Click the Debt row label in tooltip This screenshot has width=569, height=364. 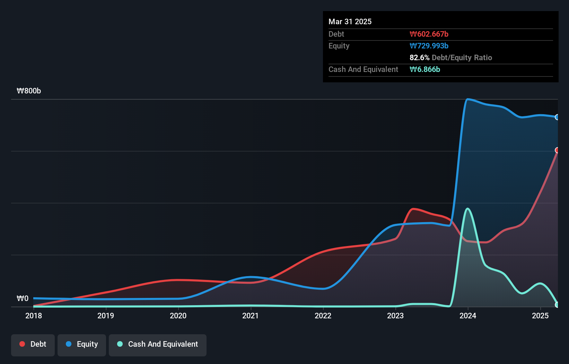point(336,34)
